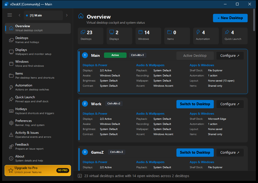The width and height of the screenshot is (258, 183).
Task: Click the About info icon in sidebar
Action: click(x=11, y=158)
